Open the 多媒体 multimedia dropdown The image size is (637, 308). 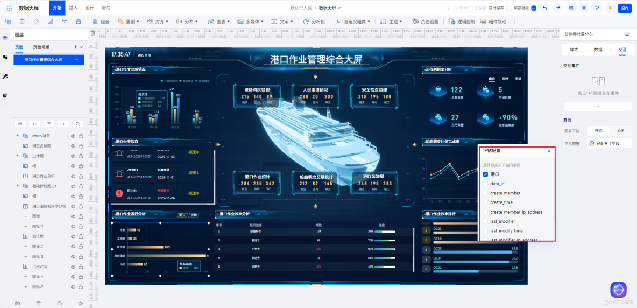click(x=250, y=22)
